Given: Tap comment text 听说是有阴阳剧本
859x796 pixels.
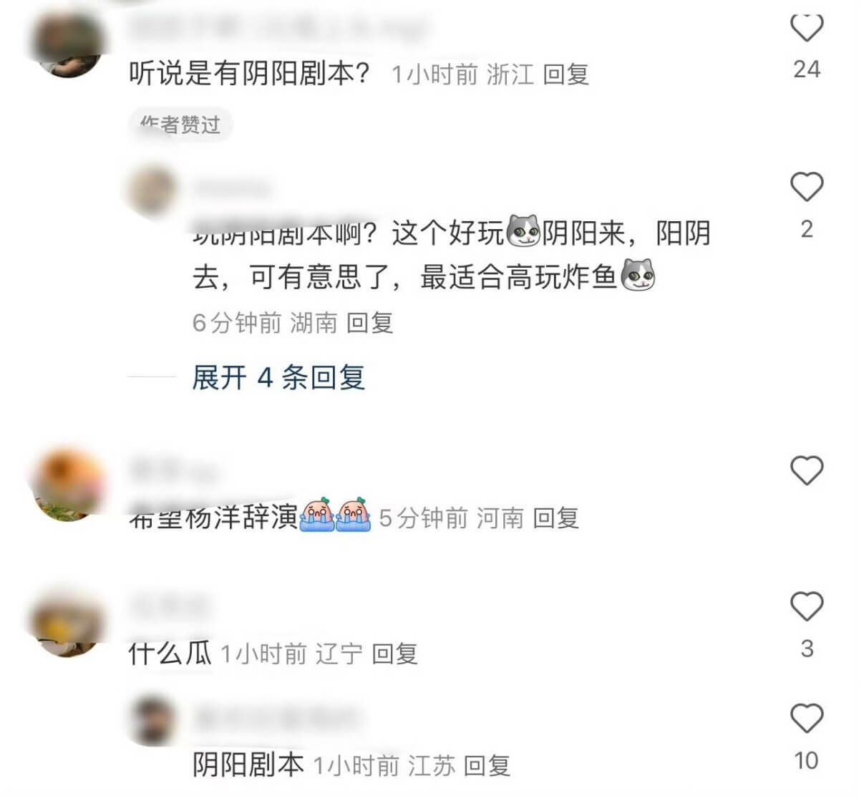Looking at the screenshot, I should [251, 73].
